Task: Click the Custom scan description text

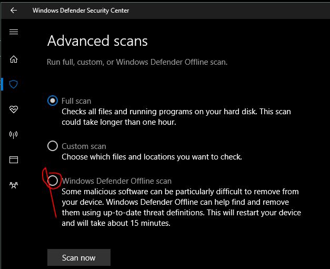Action: click(152, 156)
